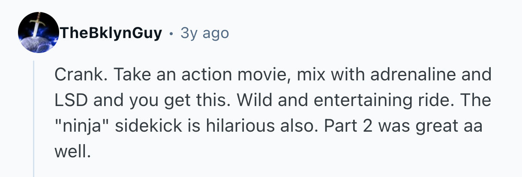The width and height of the screenshot is (522, 177).
Task: Collapse the comment via the thread line
Action: tap(34, 120)
